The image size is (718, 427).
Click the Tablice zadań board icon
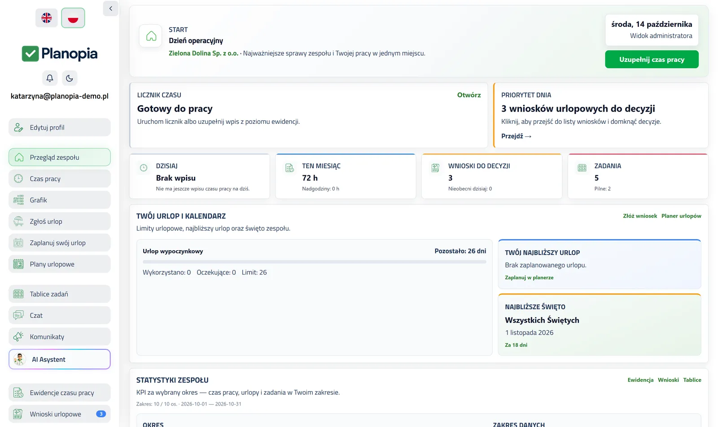[x=18, y=294]
